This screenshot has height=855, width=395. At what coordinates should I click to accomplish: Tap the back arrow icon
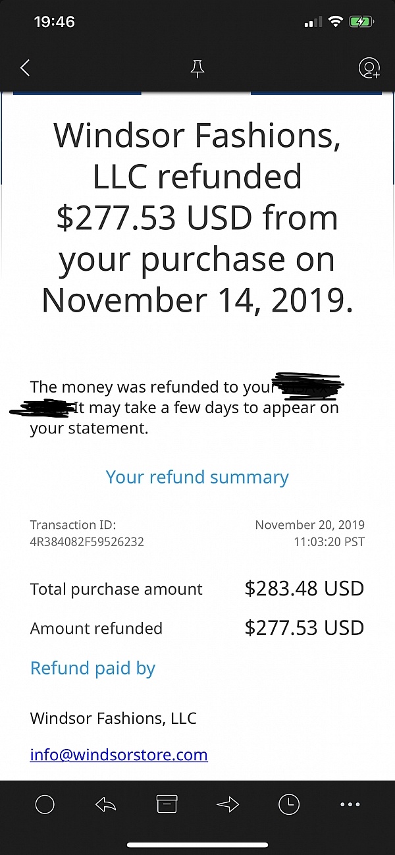25,67
